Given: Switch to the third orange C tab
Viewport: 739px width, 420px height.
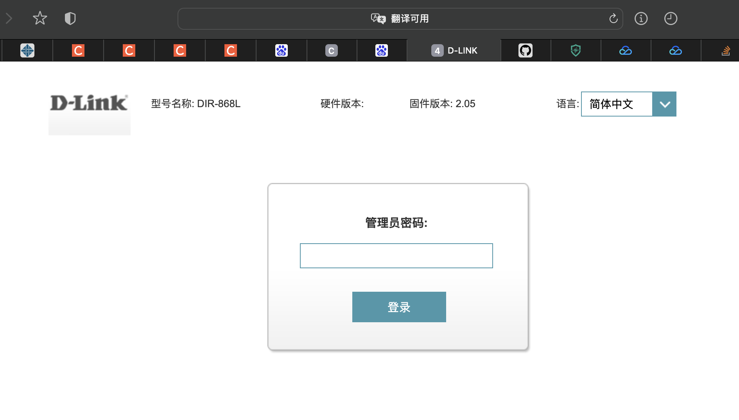Looking at the screenshot, I should [180, 50].
